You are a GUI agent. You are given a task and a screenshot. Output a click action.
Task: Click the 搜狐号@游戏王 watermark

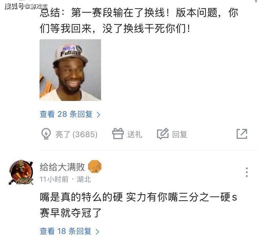[26, 6]
